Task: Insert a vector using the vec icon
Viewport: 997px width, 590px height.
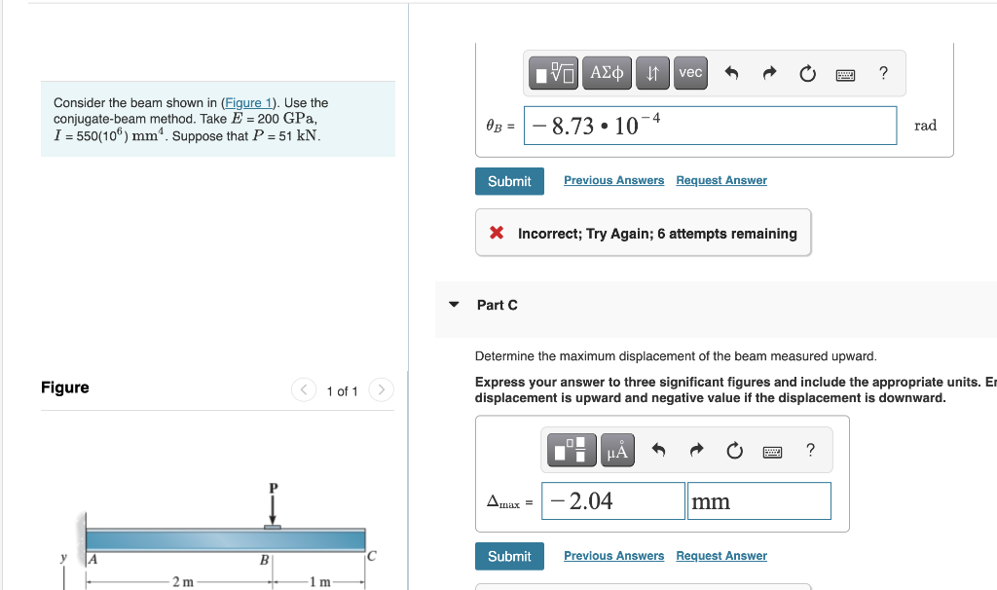Action: 690,72
